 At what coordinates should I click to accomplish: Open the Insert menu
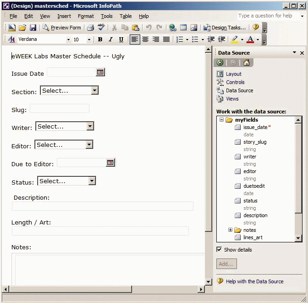coord(64,16)
